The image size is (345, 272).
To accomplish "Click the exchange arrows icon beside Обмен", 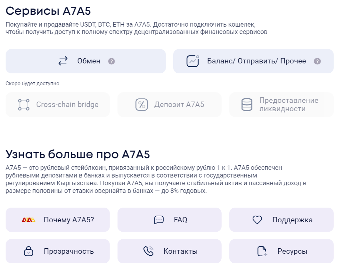I will [x=63, y=61].
